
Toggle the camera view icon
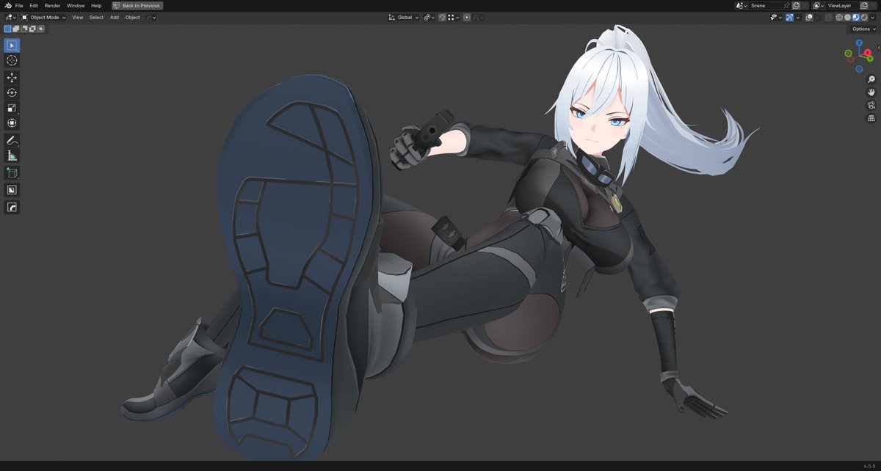(x=871, y=105)
